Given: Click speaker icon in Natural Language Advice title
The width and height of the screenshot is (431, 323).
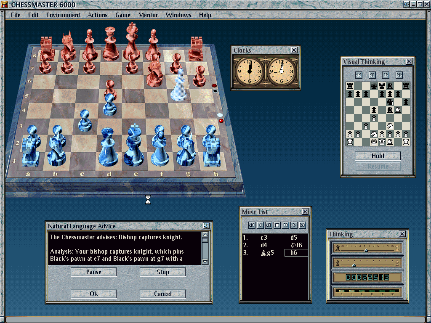Looking at the screenshot, I should click(206, 226).
